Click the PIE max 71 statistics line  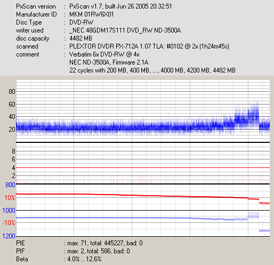79,243
